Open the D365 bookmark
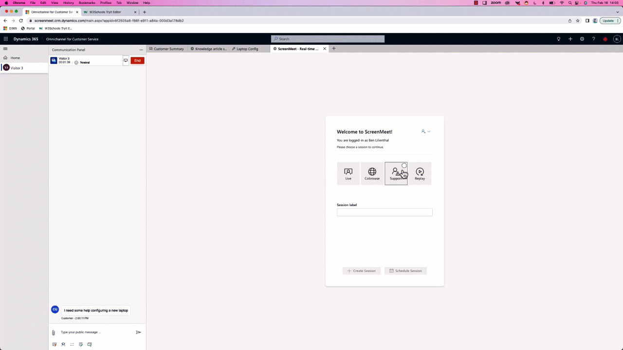Screen dimensions: 623x350 click(10, 28)
